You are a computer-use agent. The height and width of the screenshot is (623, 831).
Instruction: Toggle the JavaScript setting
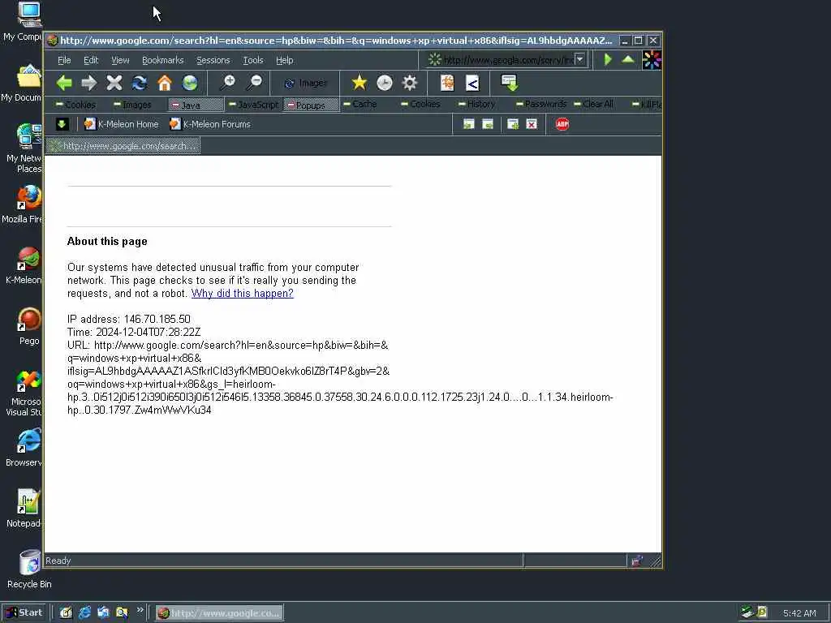click(254, 105)
